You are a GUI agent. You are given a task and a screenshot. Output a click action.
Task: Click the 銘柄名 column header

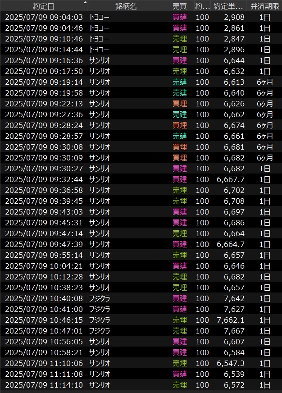(126, 6)
